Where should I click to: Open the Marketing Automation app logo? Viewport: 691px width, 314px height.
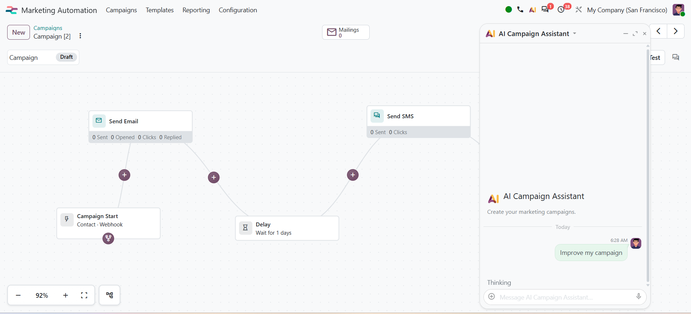12,10
